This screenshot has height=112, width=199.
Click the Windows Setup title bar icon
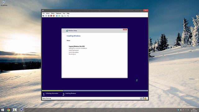[67, 30]
